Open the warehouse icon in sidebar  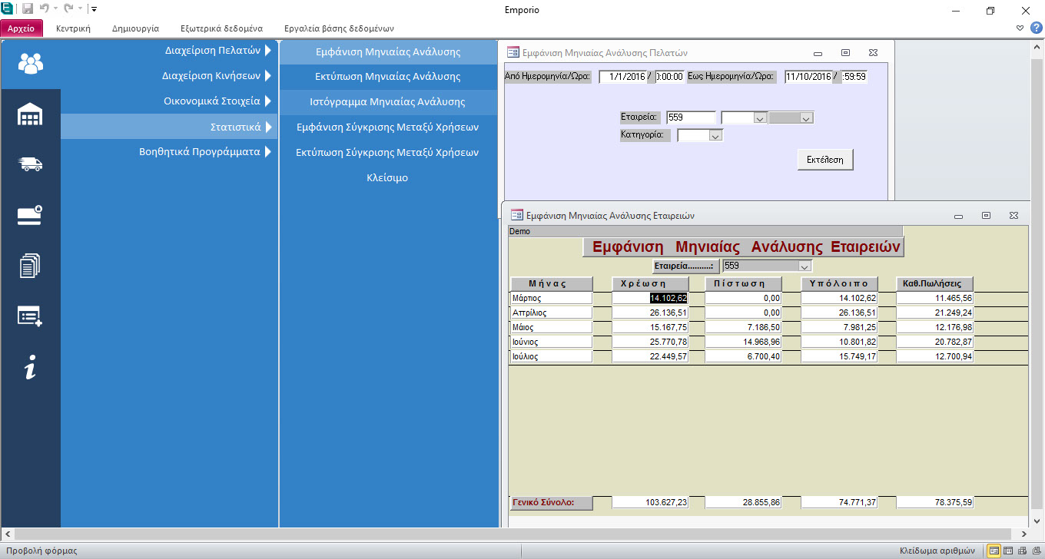(x=30, y=115)
